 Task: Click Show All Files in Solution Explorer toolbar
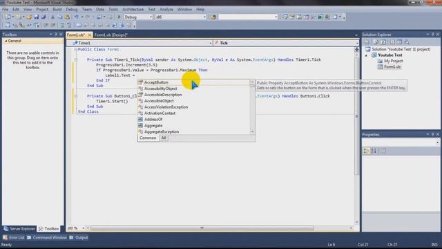coord(376,42)
